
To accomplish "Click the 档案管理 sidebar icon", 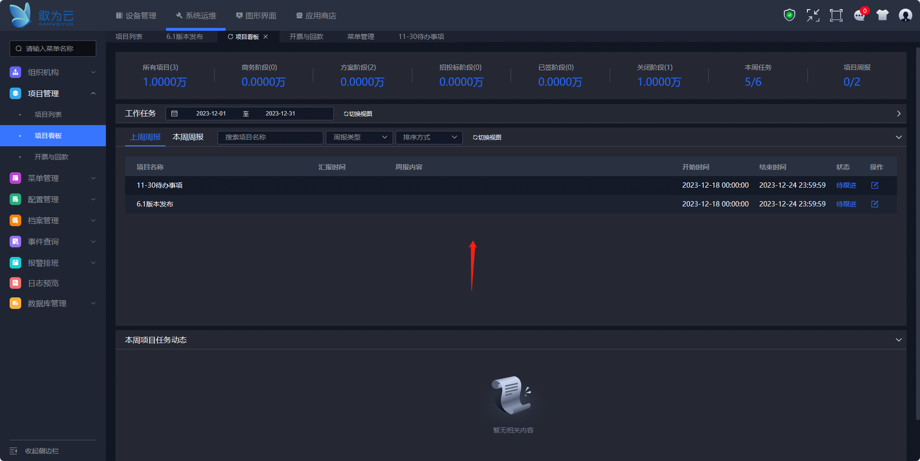I will 15,220.
